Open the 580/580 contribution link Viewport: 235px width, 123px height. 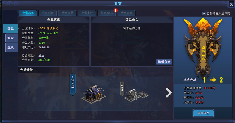(44, 60)
